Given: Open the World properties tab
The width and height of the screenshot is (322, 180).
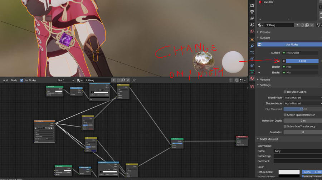Looking at the screenshot, I should 252,31.
